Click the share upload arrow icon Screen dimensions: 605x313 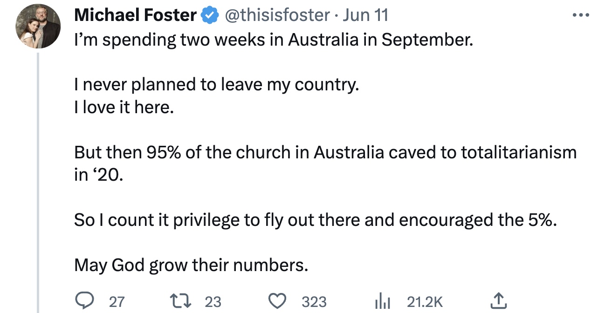[498, 301]
